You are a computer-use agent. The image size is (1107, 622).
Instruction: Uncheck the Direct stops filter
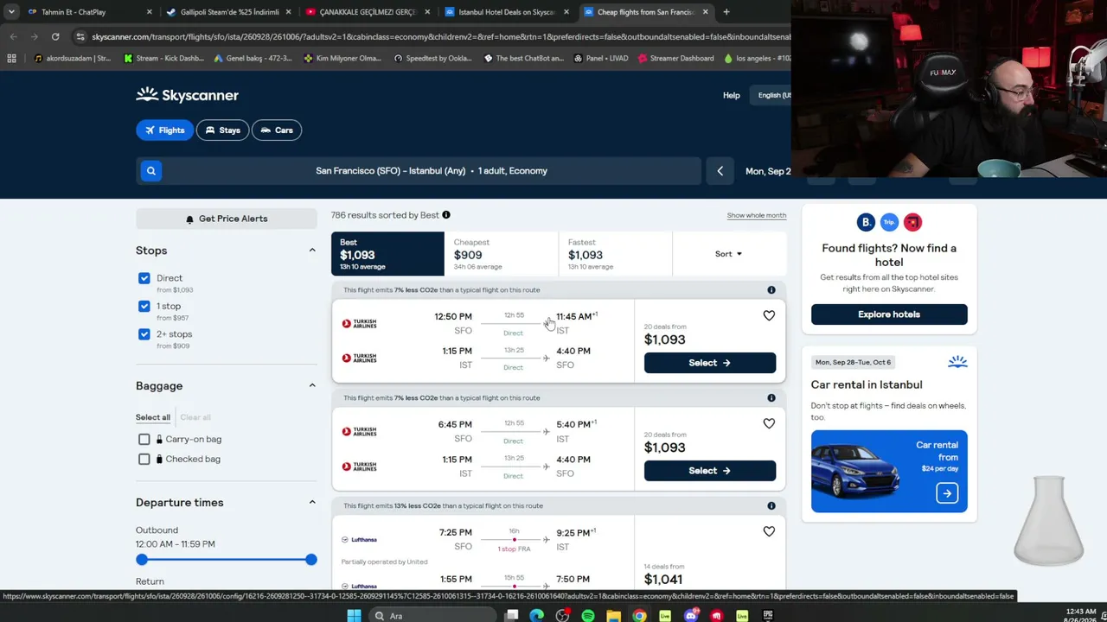[x=144, y=278]
